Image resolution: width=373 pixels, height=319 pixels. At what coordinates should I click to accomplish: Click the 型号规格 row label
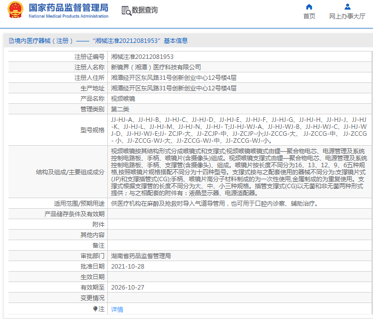click(x=92, y=130)
